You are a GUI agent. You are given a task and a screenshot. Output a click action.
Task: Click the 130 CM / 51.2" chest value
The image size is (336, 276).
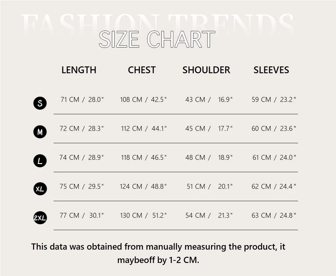tap(143, 215)
